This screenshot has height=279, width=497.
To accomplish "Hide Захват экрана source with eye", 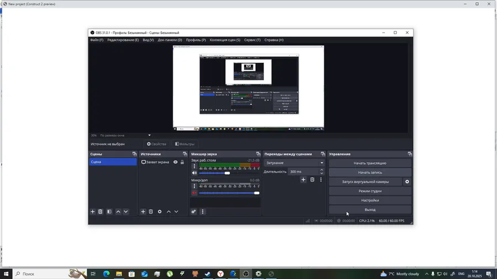I will click(175, 162).
